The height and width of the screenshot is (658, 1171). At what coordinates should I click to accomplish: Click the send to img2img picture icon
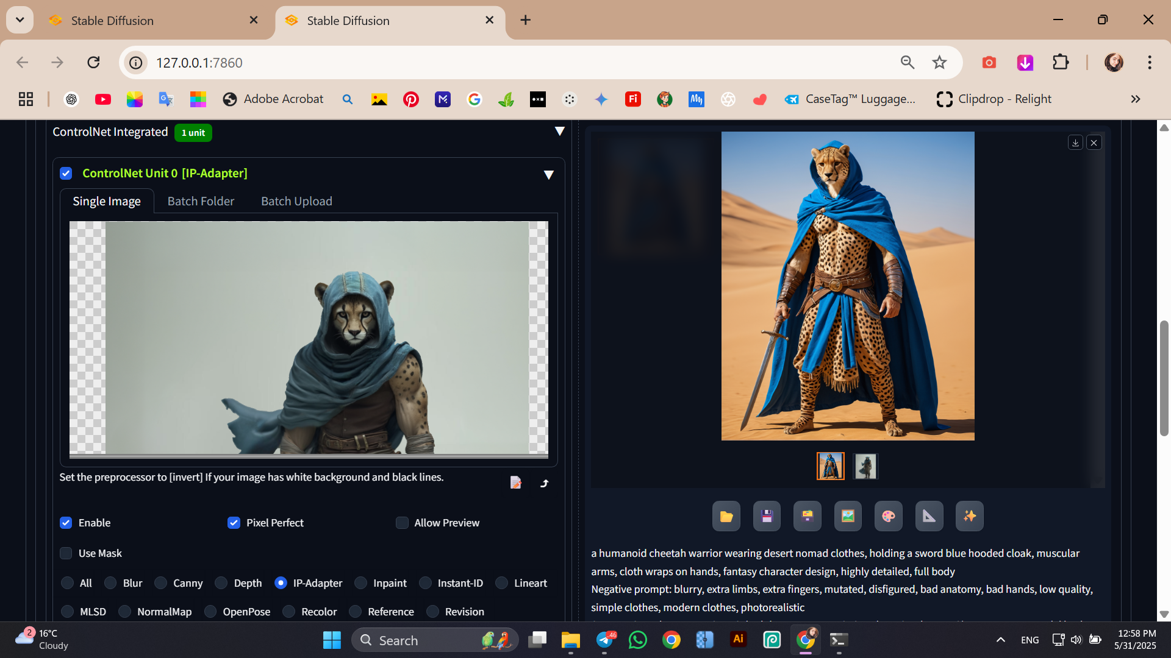[x=848, y=517]
